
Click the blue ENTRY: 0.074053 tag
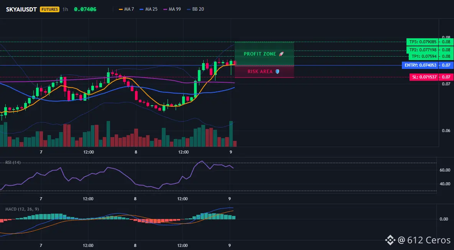[x=420, y=65]
